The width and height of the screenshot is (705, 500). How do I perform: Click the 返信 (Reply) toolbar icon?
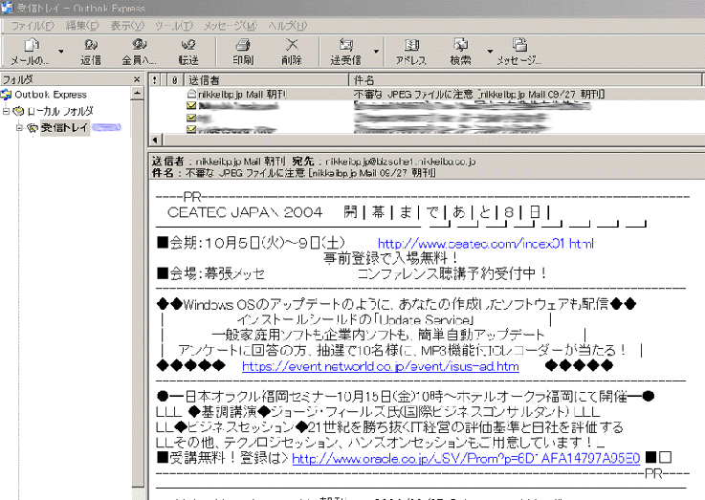point(91,51)
